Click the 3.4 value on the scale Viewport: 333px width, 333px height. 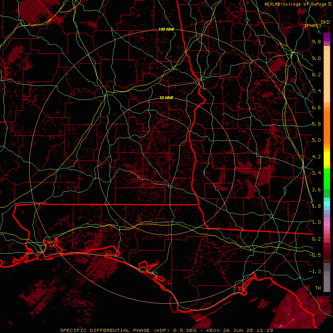coord(316,173)
